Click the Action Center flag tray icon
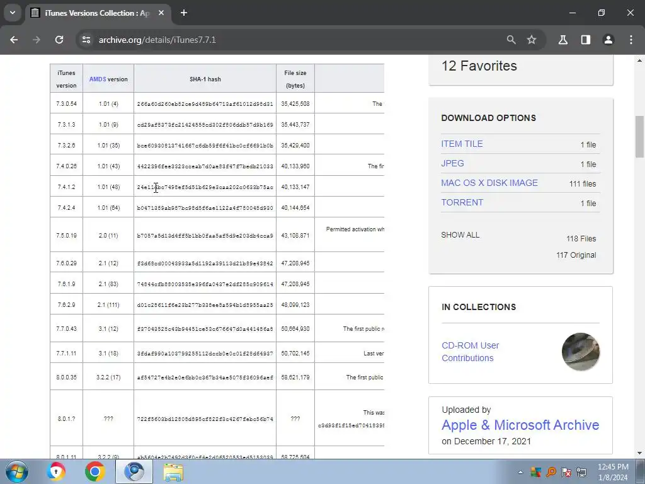The image size is (645, 484). click(566, 472)
